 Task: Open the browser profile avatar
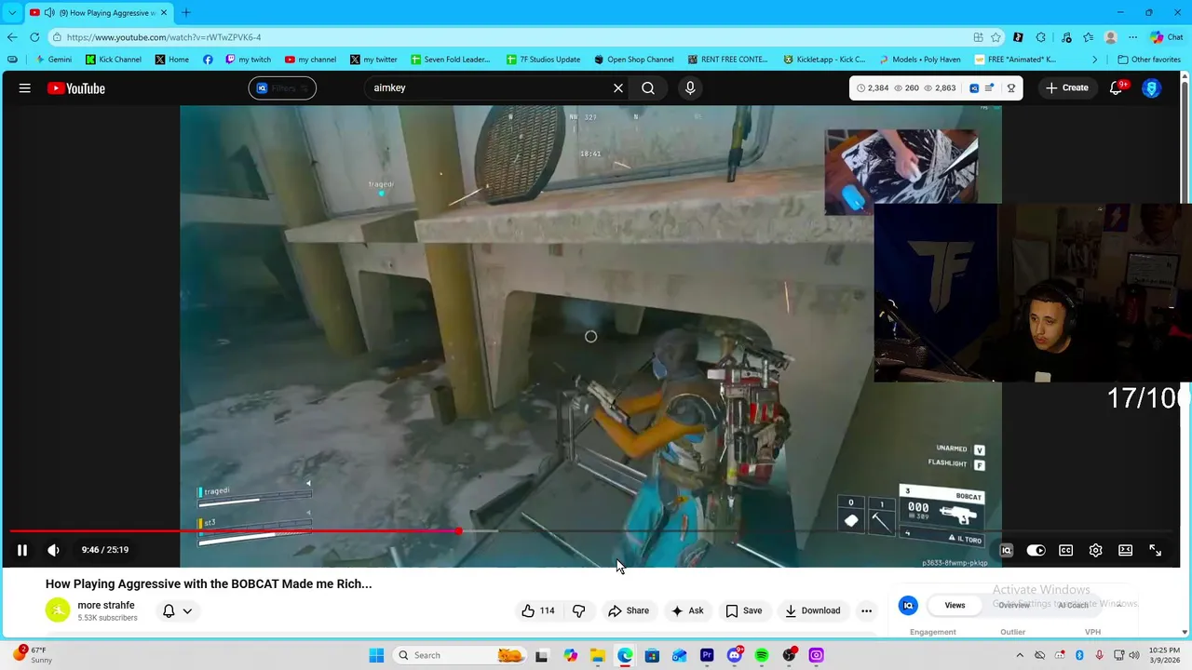coord(1110,37)
